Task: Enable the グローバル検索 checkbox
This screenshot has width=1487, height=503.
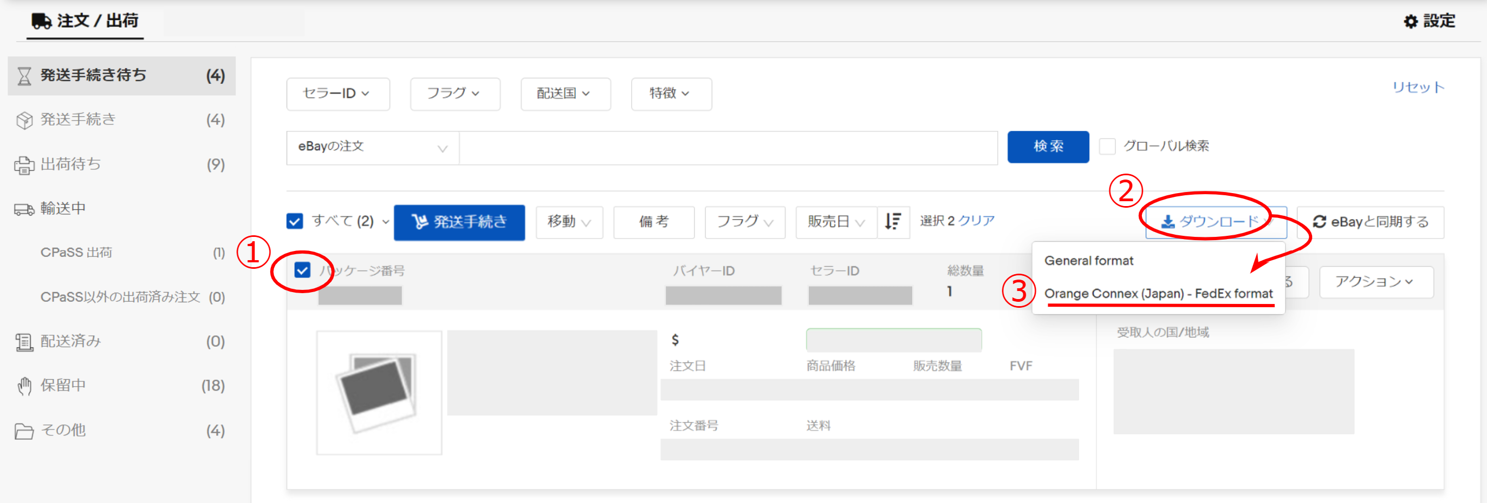Action: 1107,147
